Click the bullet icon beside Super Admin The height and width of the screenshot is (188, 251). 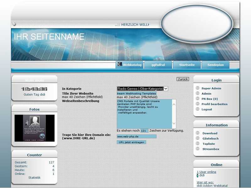click(x=198, y=88)
